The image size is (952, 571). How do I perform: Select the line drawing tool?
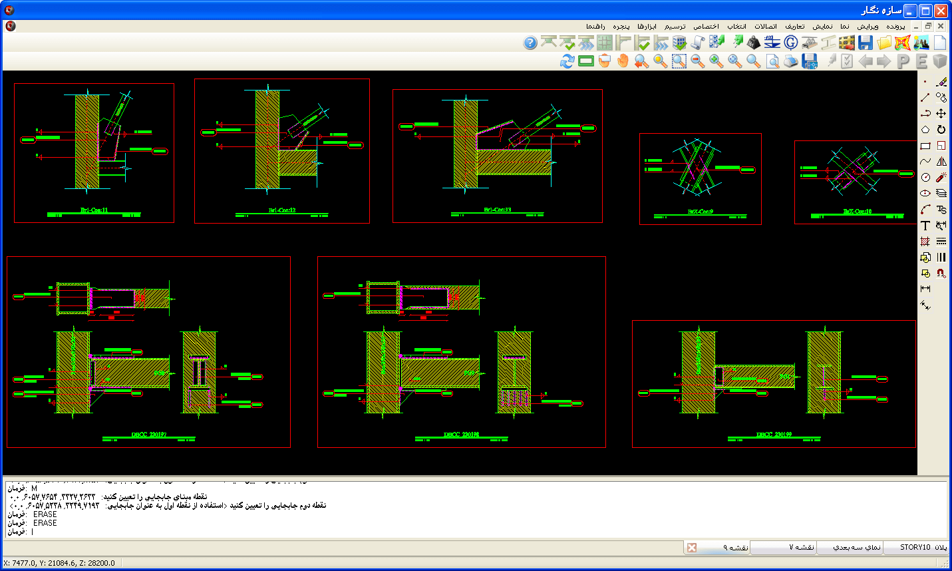[x=925, y=98]
